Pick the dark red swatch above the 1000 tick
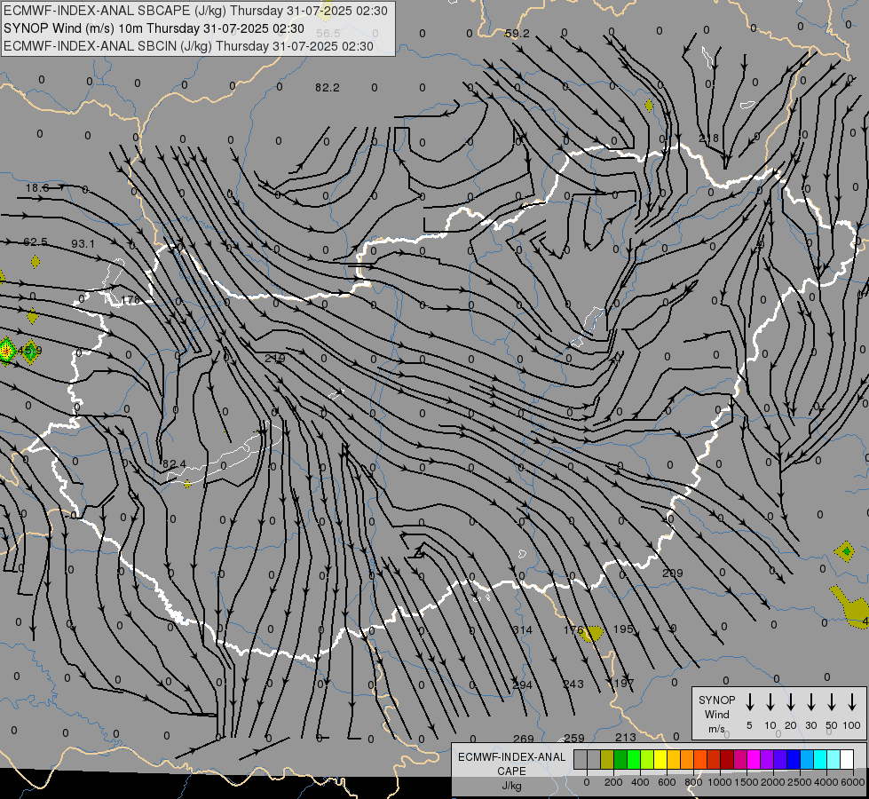Viewport: 869px width, 799px height. (x=727, y=760)
